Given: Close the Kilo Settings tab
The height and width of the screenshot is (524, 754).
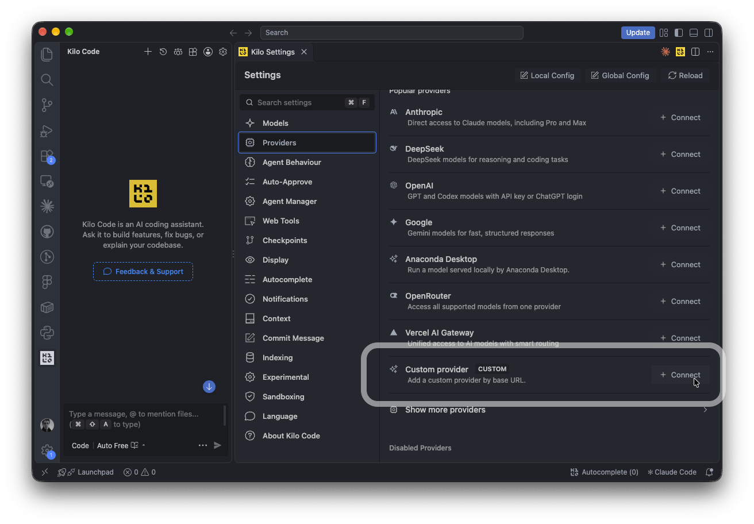Looking at the screenshot, I should click(304, 52).
